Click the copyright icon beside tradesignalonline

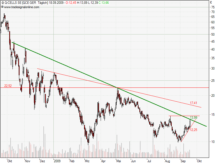2,7
